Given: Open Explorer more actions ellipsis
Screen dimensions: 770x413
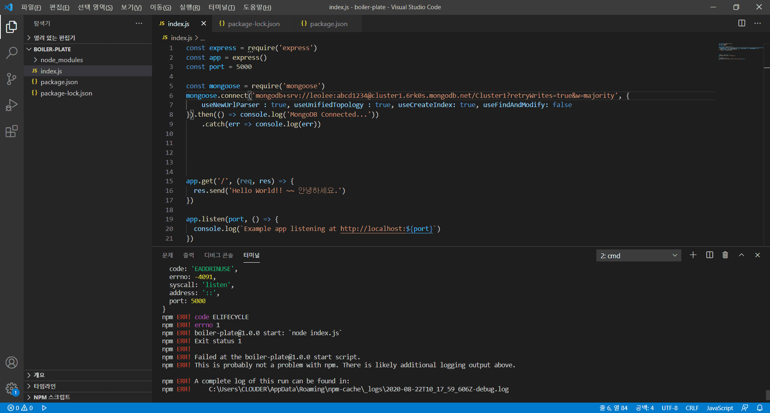Looking at the screenshot, I should click(139, 23).
